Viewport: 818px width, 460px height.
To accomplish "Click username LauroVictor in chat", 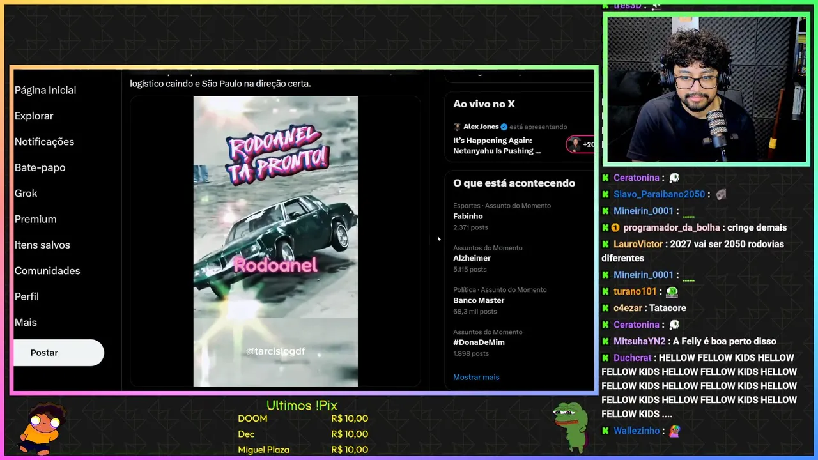I will [x=638, y=244].
